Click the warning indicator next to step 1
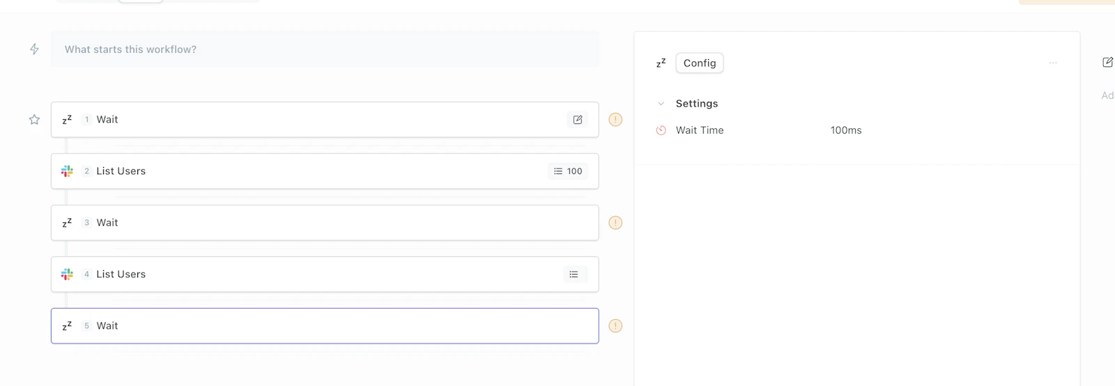This screenshot has height=386, width=1115. point(615,120)
